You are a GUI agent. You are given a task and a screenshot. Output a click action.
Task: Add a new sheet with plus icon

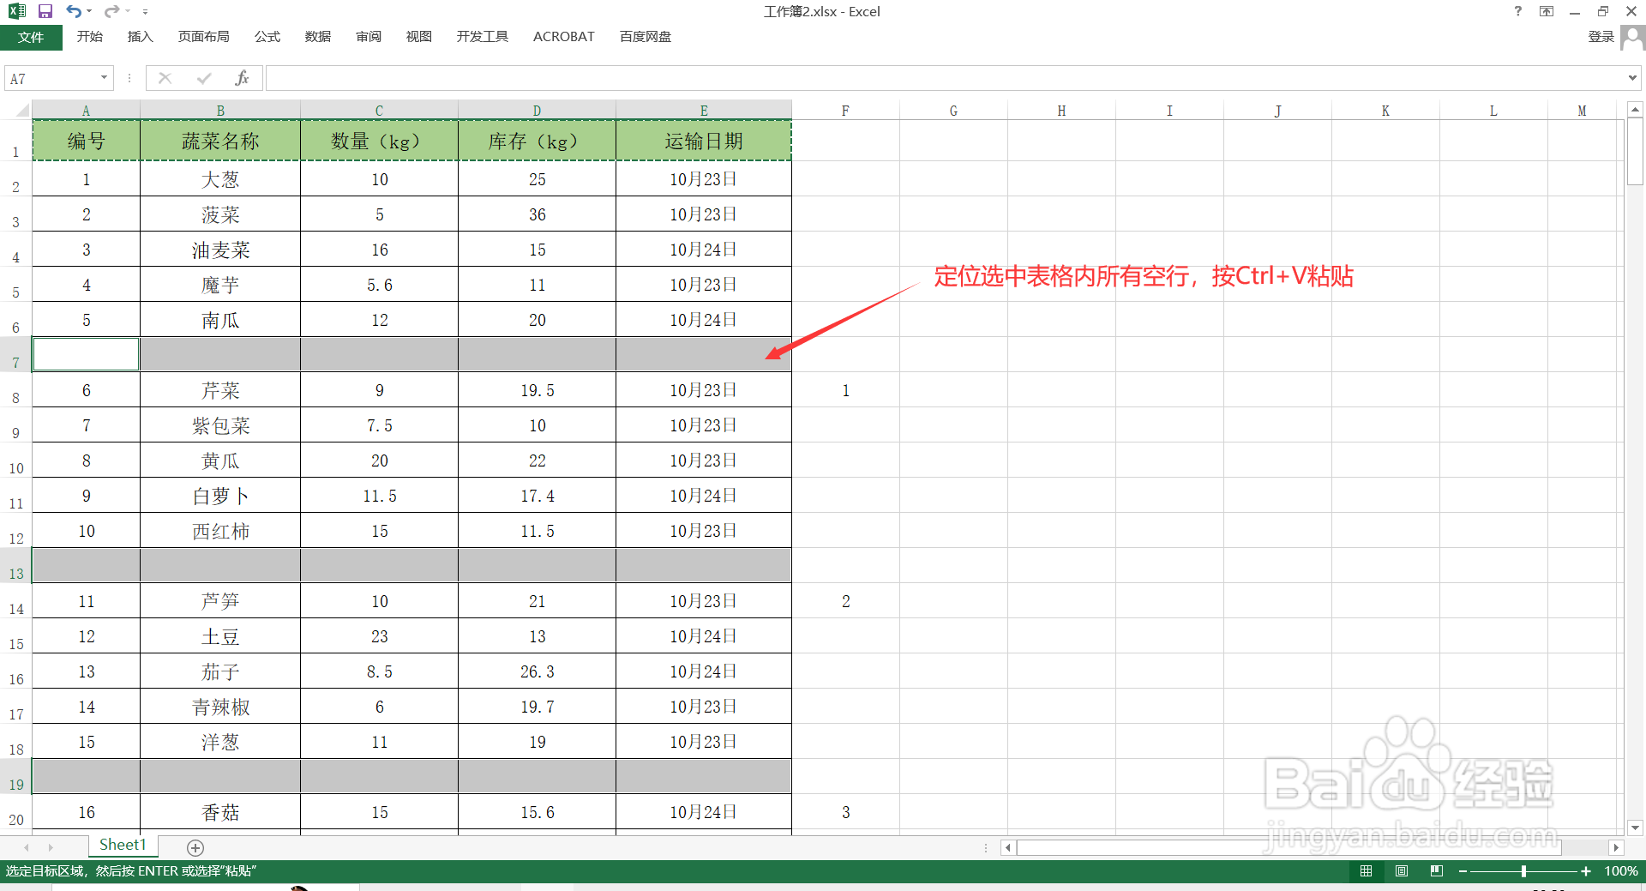tap(195, 847)
